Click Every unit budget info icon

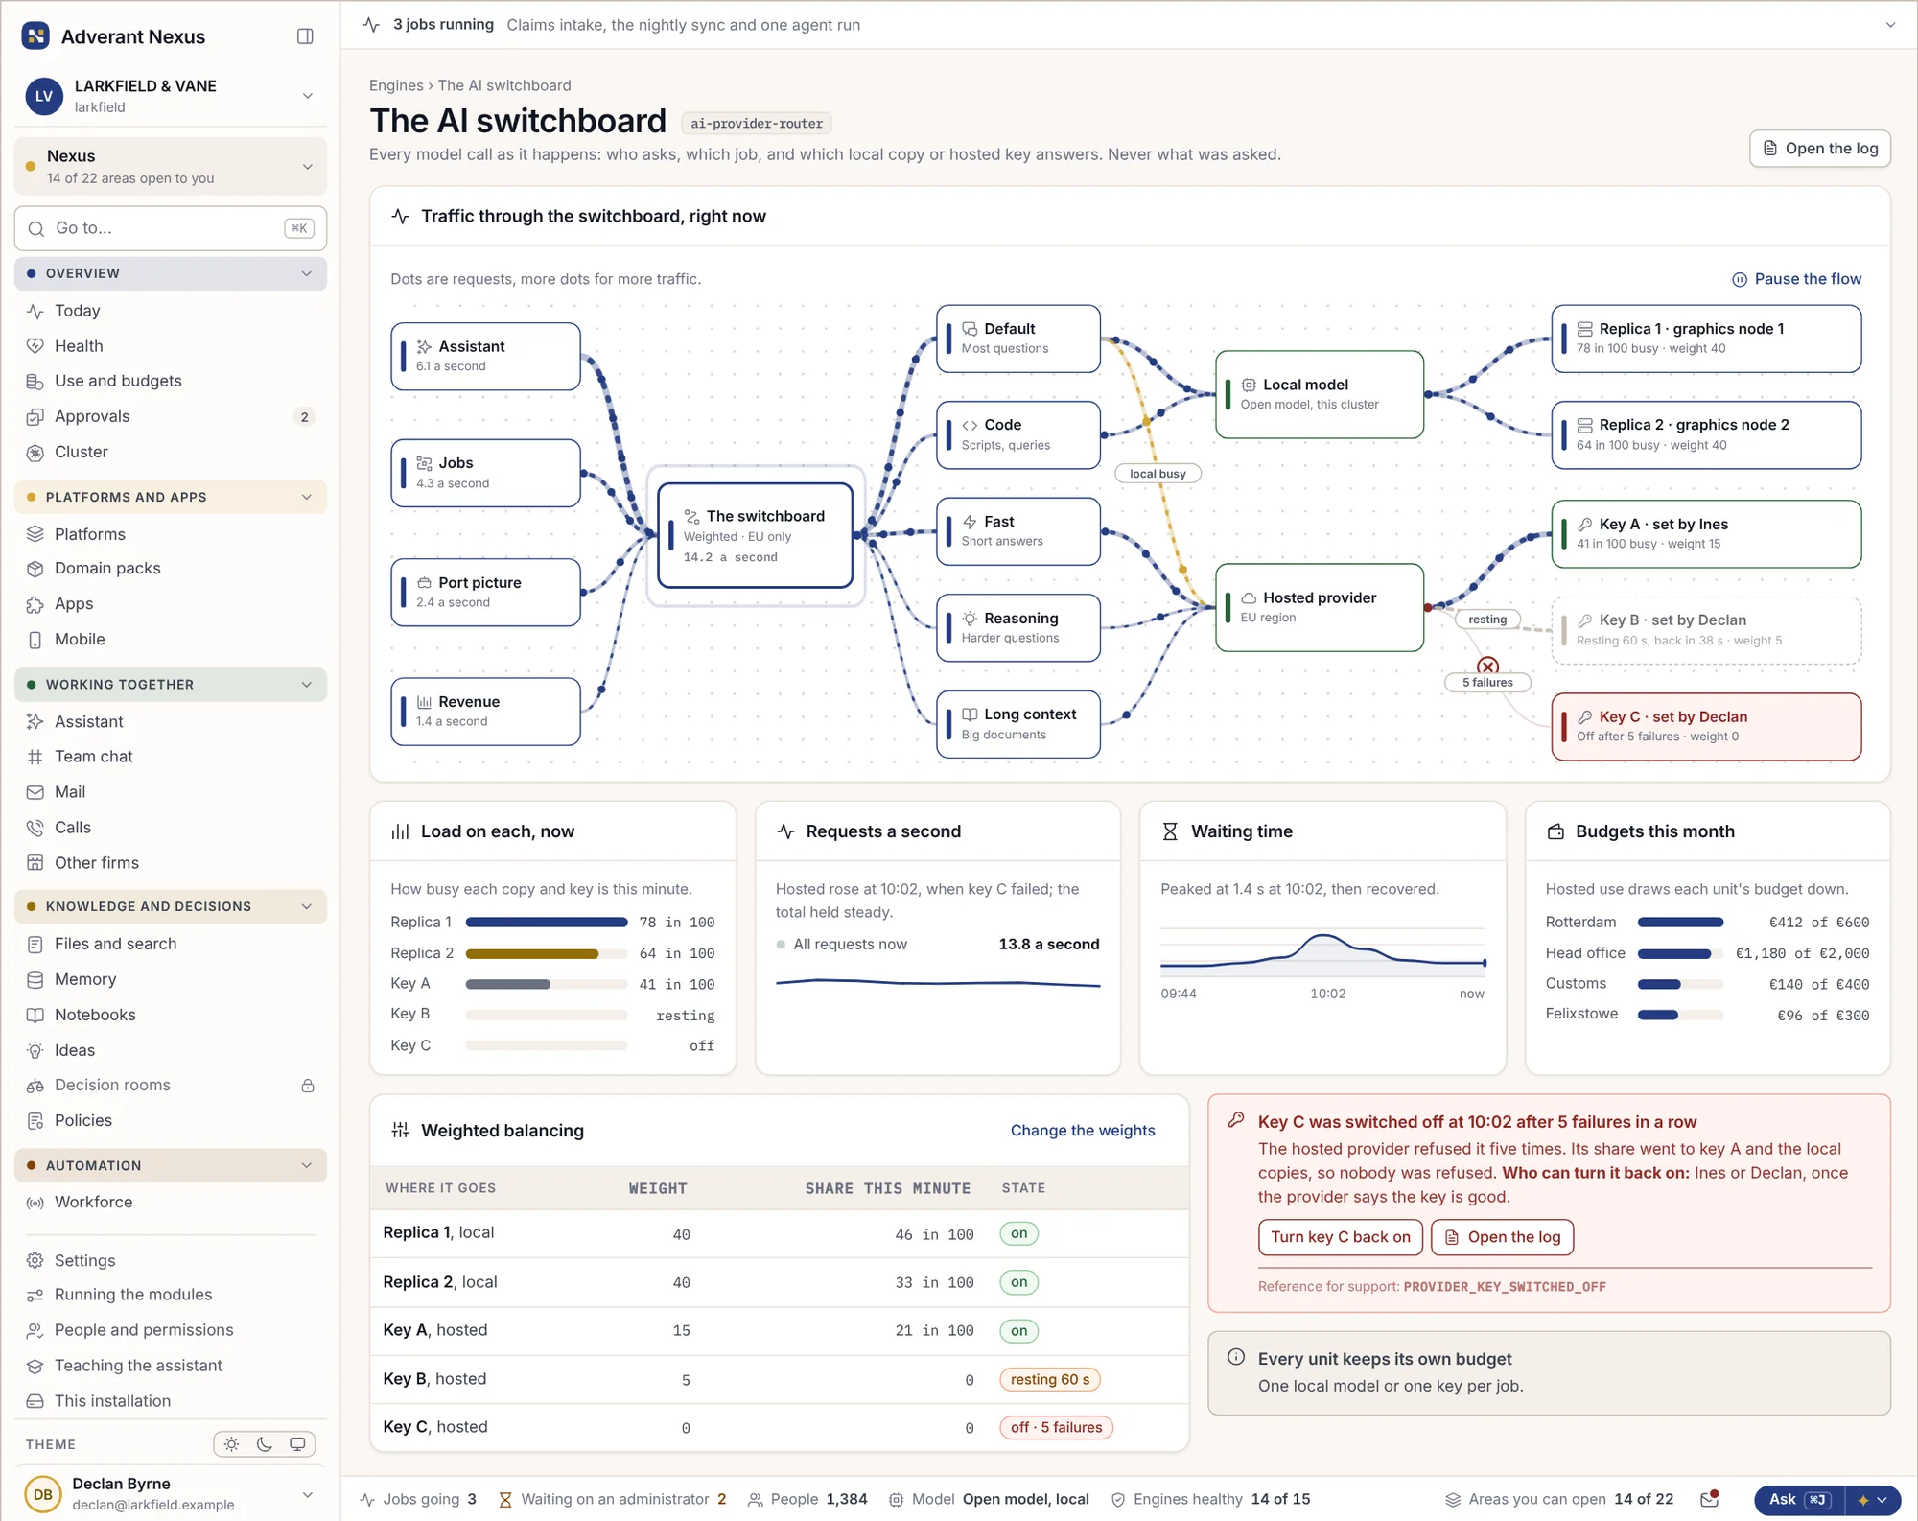coord(1236,1357)
